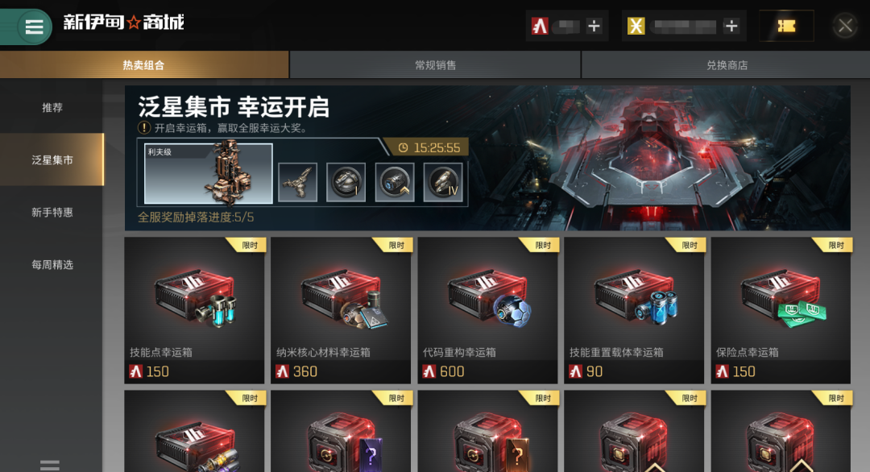Viewport: 870px width, 472px height.
Task: Buy 技能点幸运箱 priced at 150
Action: [194, 310]
